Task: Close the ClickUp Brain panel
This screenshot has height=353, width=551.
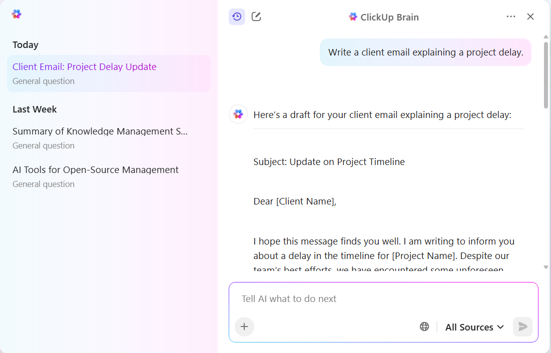Action: click(530, 16)
